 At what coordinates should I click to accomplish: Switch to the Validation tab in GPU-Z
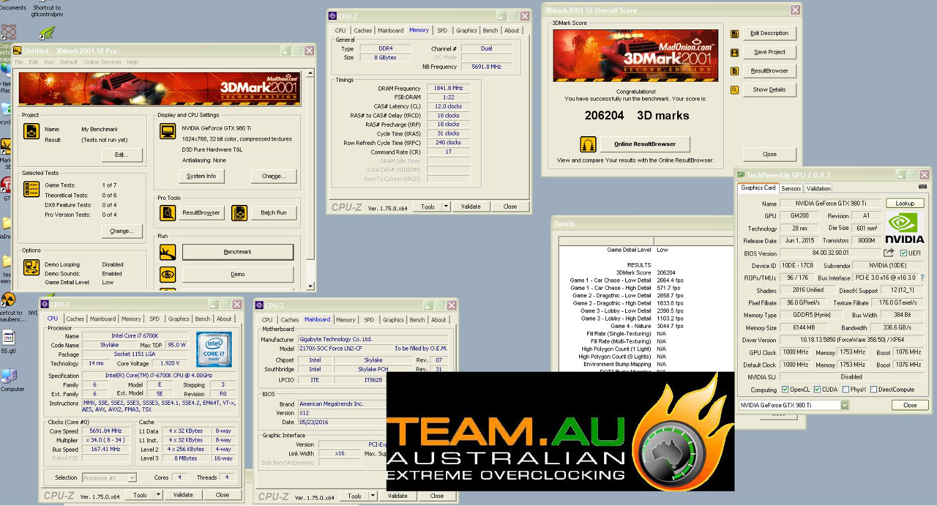click(818, 188)
